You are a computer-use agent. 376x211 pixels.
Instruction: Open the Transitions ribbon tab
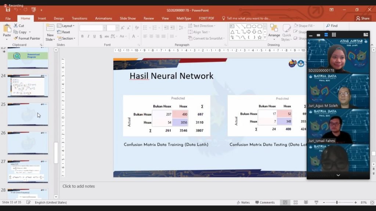coord(79,18)
